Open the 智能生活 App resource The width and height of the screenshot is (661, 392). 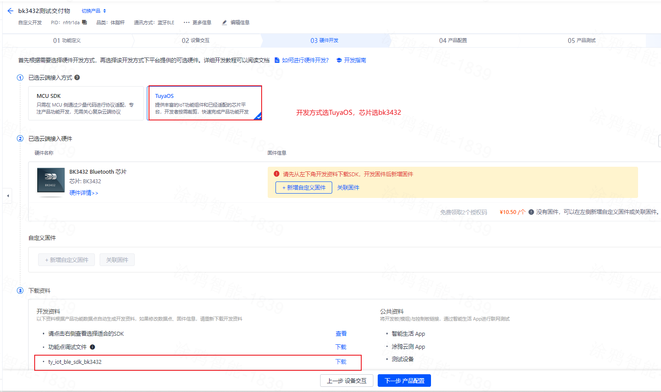408,334
